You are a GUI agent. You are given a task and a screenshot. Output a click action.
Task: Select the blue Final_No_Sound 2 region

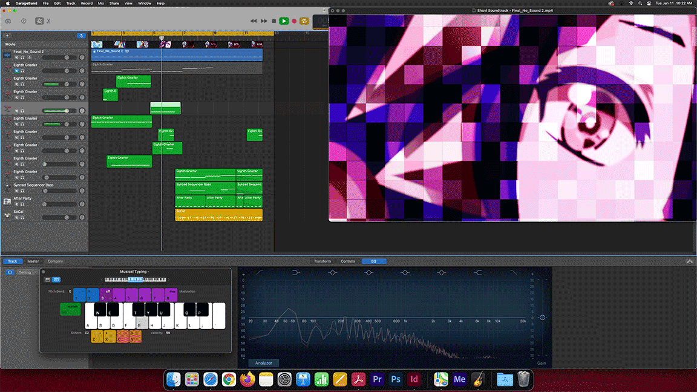pyautogui.click(x=177, y=54)
